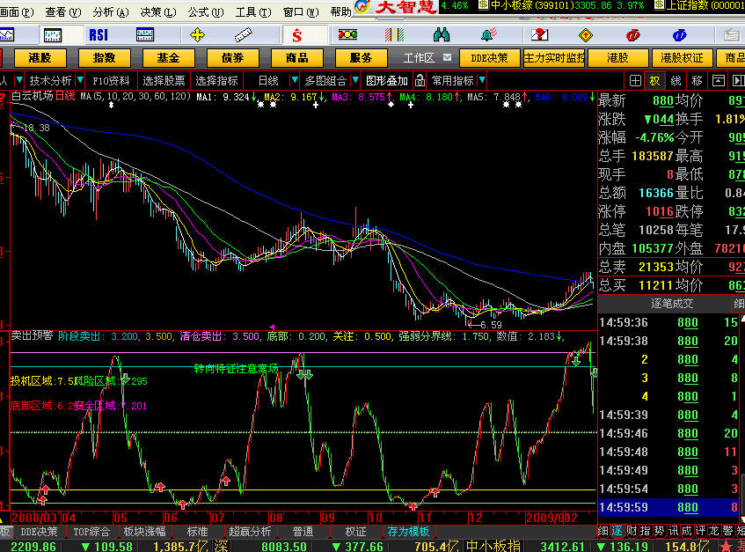Open the 工具(T) menu
This screenshot has width=745, height=552.
[252, 12]
